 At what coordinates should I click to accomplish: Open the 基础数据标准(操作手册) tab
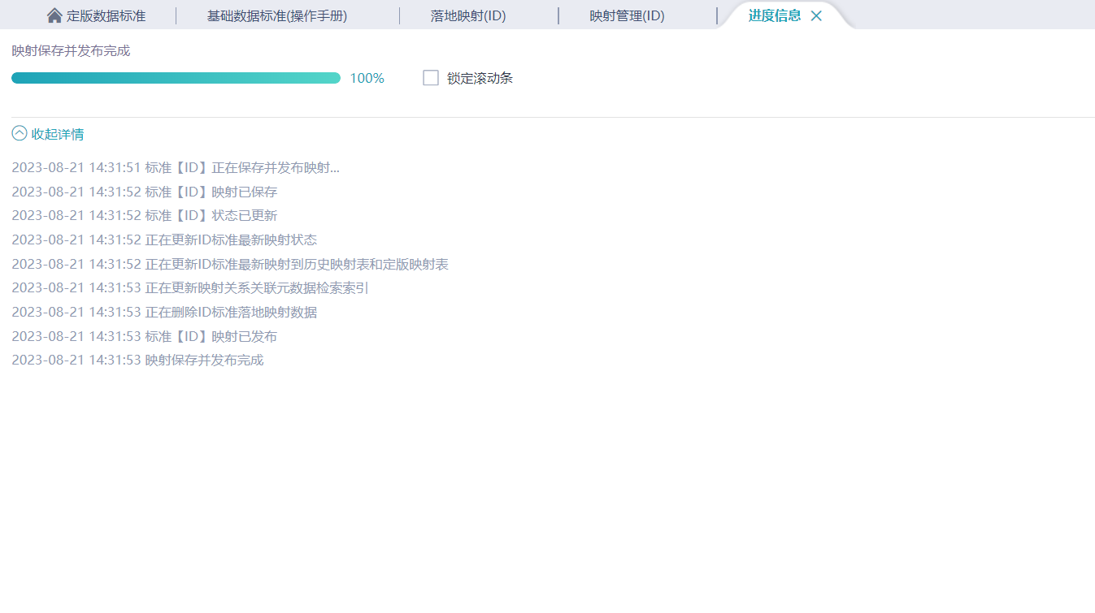pos(277,16)
